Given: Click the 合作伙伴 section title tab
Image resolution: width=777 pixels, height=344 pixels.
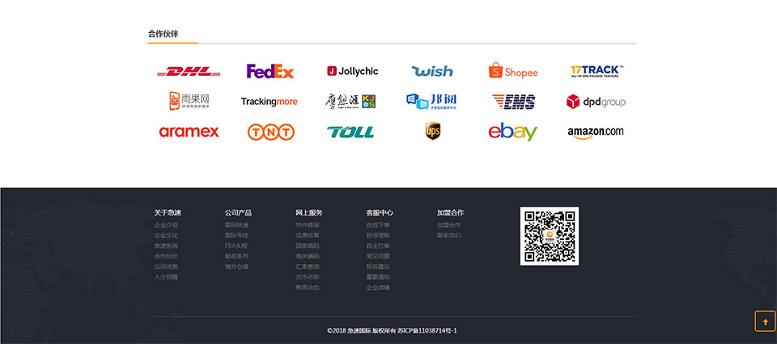Looking at the screenshot, I should point(163,34).
